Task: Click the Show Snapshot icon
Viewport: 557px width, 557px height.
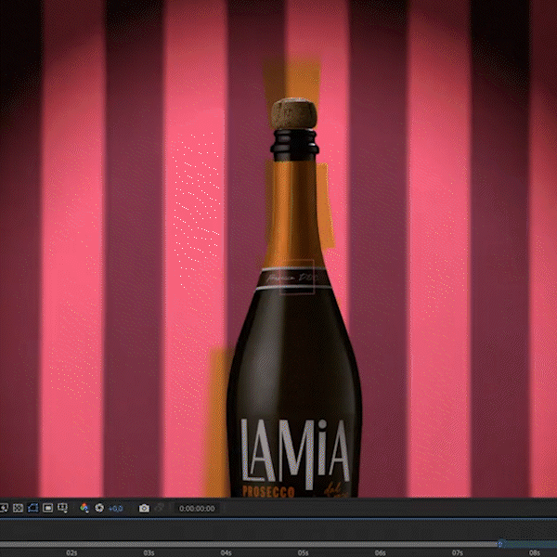Action: click(159, 508)
